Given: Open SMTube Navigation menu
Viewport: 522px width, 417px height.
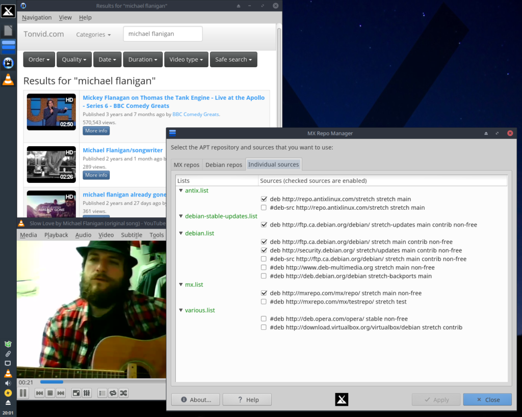Looking at the screenshot, I should coord(37,17).
